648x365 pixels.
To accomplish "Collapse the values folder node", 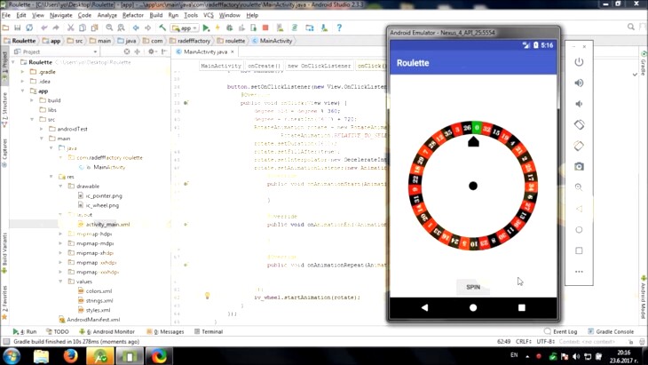I will click(x=60, y=282).
